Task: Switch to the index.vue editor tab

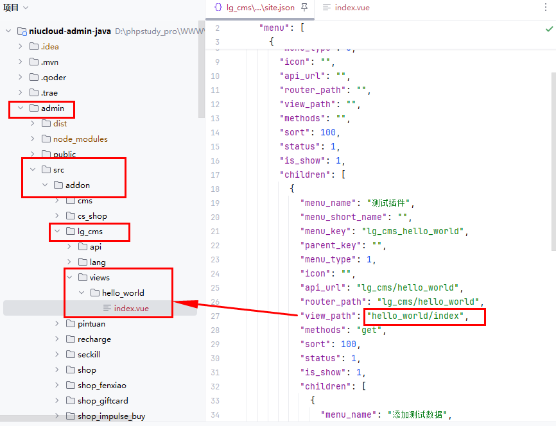Action: pyautogui.click(x=346, y=8)
